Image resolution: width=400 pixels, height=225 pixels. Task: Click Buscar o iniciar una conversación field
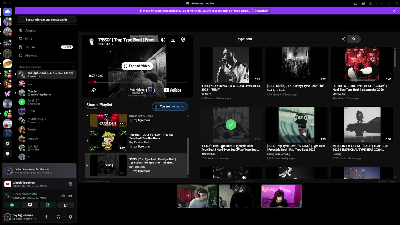47,20
